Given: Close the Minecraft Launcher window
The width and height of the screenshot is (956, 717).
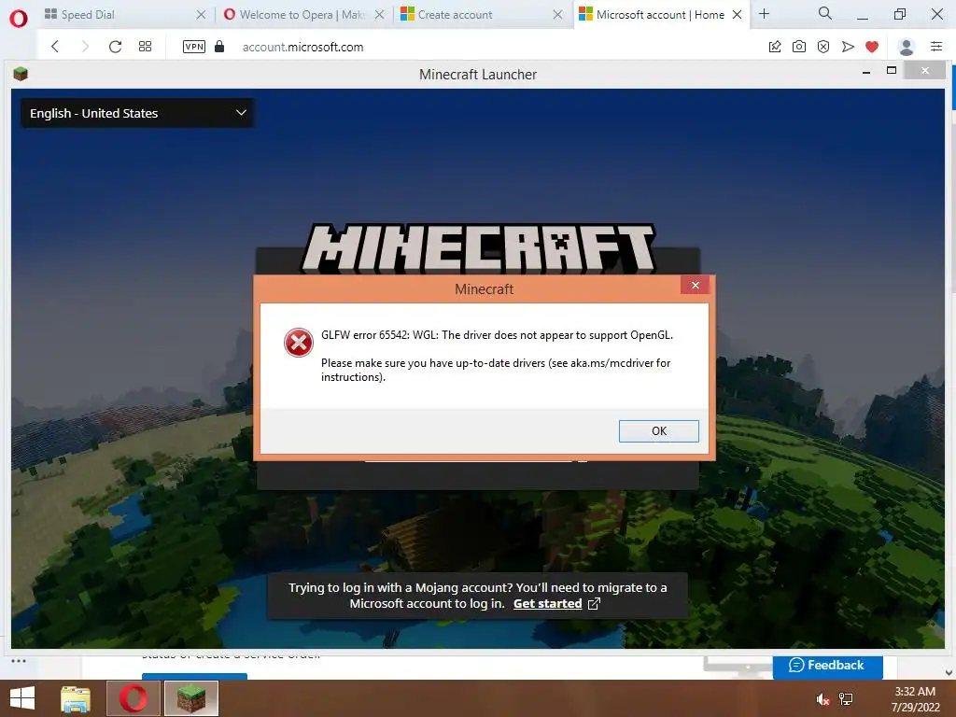Looking at the screenshot, I should 925,71.
